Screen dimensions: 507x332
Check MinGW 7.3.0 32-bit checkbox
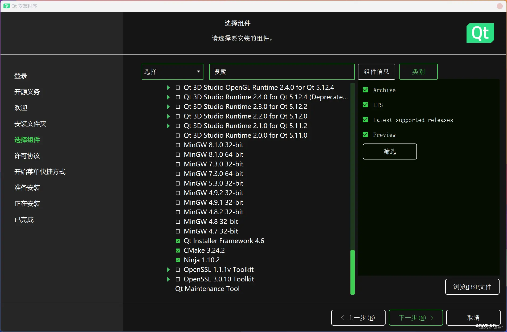178,164
